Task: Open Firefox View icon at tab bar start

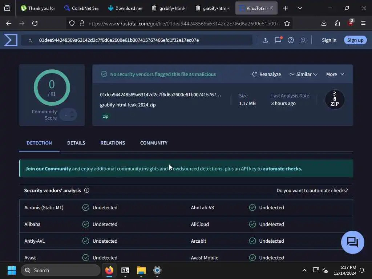Action: click(7, 8)
